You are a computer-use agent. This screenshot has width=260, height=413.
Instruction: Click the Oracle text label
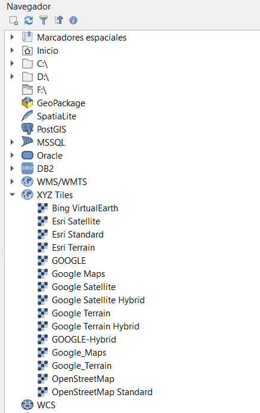click(x=49, y=155)
